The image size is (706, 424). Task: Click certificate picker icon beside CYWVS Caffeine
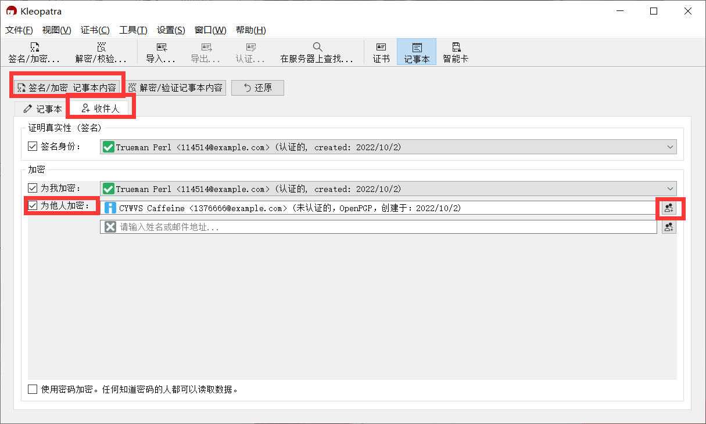669,208
